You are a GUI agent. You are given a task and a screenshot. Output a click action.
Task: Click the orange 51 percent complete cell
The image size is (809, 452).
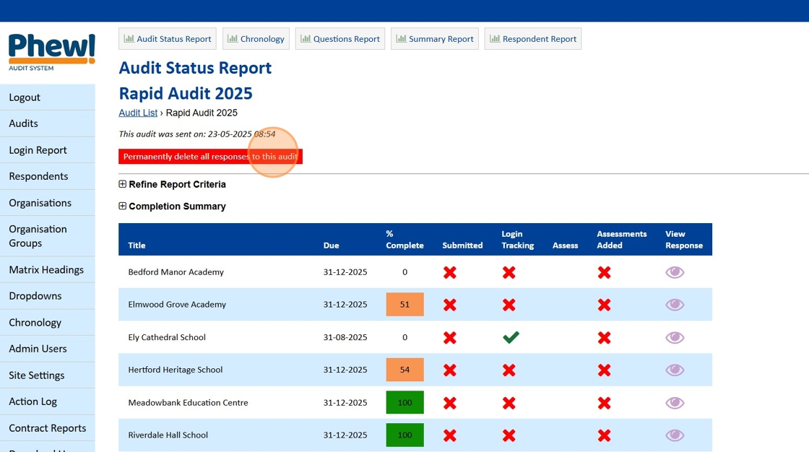click(404, 305)
